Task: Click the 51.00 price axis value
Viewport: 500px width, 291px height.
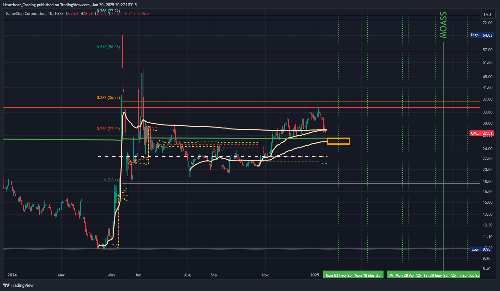Action: (487, 63)
